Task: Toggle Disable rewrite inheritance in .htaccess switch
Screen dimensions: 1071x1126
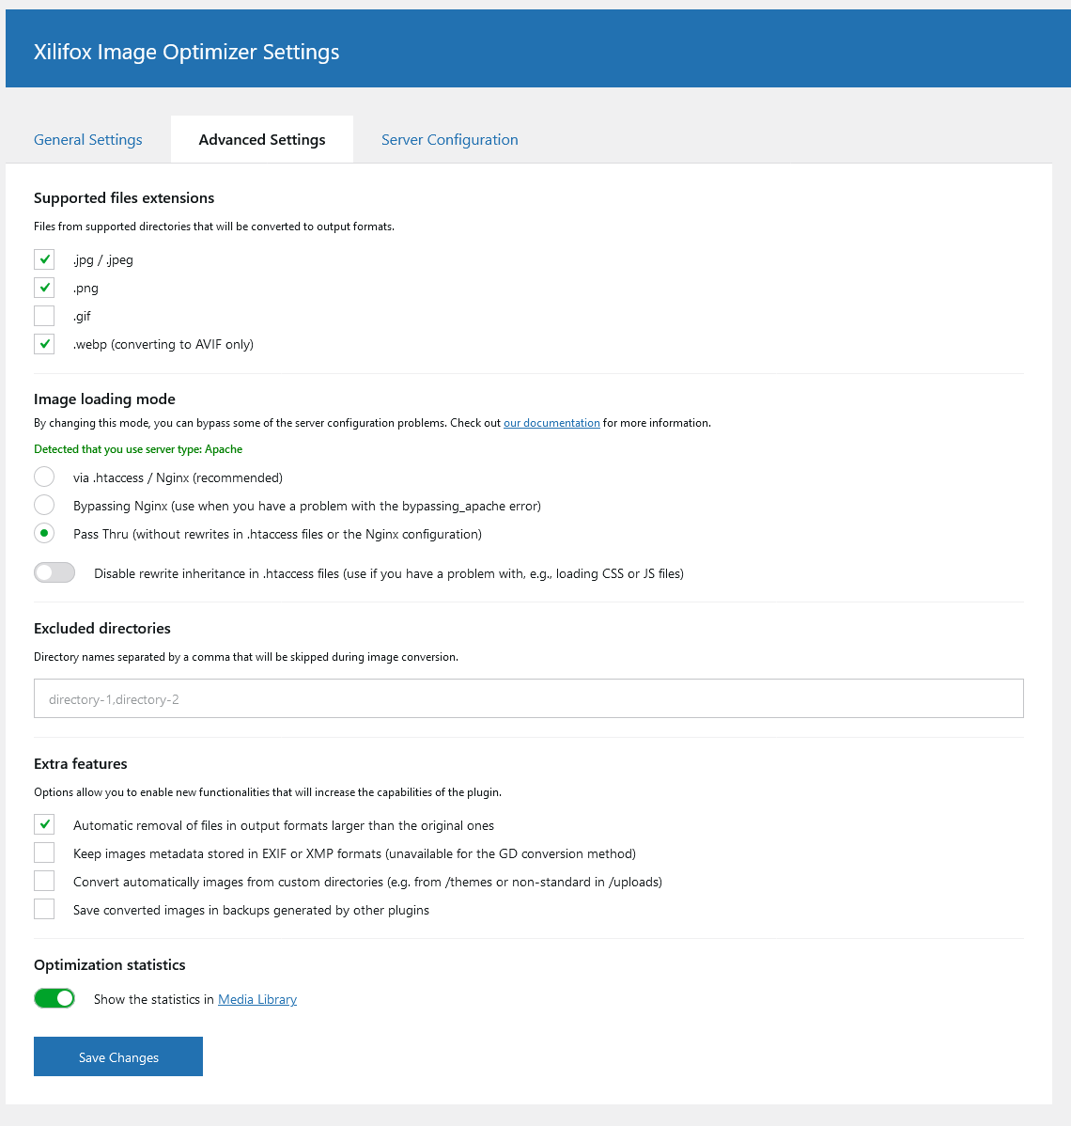Action: pyautogui.click(x=54, y=572)
